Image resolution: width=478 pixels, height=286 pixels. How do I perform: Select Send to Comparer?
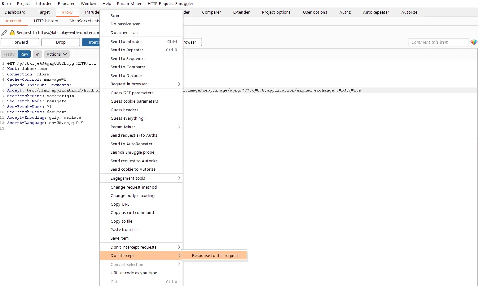[141, 67]
